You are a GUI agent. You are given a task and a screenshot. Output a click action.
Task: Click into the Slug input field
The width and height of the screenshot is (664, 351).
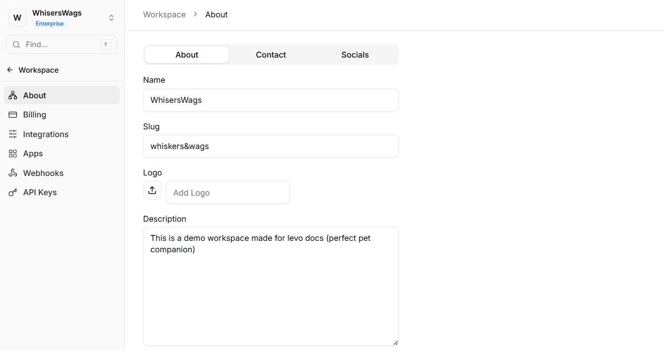point(271,146)
